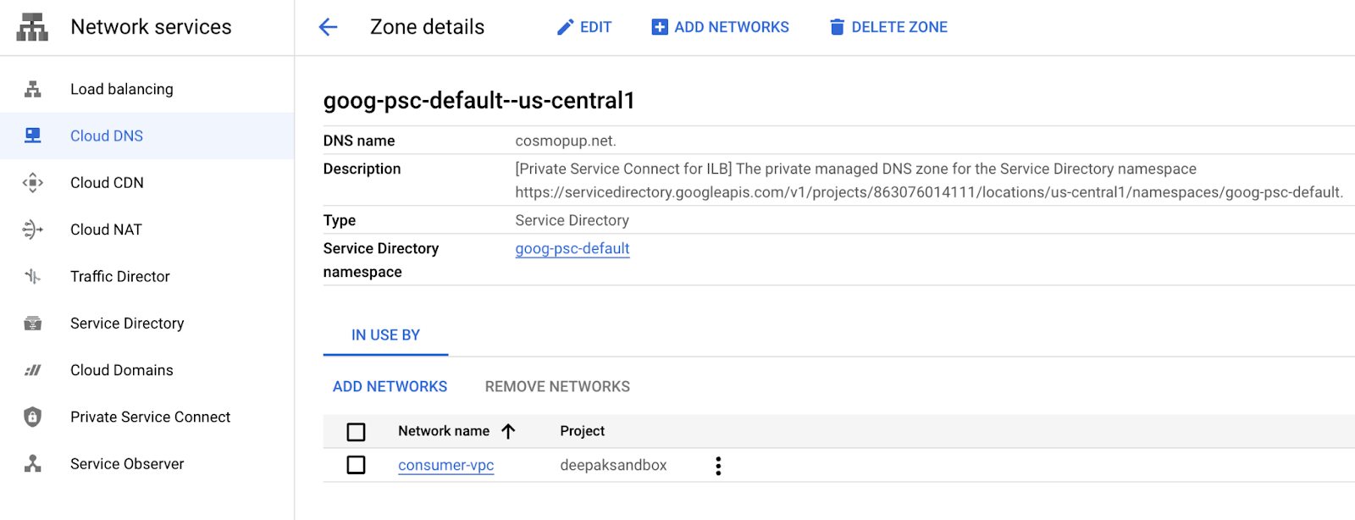
Task: Click the Network services product icon
Action: (32, 27)
